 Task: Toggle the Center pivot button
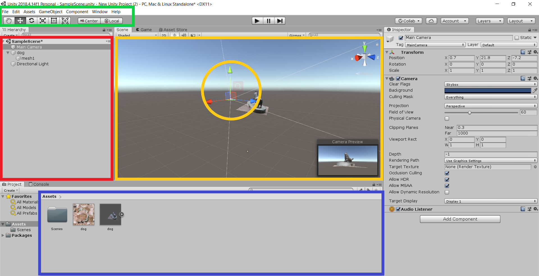89,21
